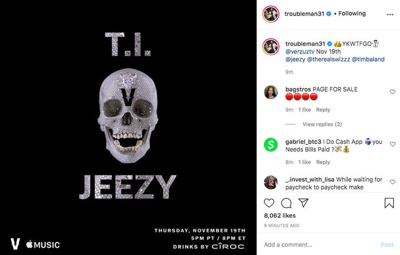Reply to the bagstros comment
Screen dimensions: 400x255
click(x=323, y=110)
